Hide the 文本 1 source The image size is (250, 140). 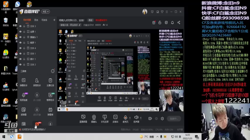click(x=20, y=54)
